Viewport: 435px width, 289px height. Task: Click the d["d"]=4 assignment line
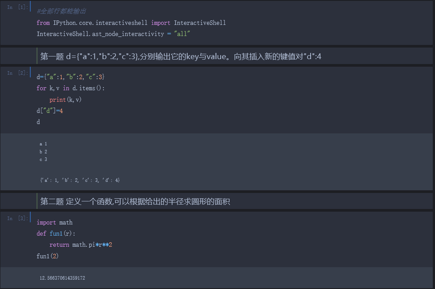click(x=49, y=111)
